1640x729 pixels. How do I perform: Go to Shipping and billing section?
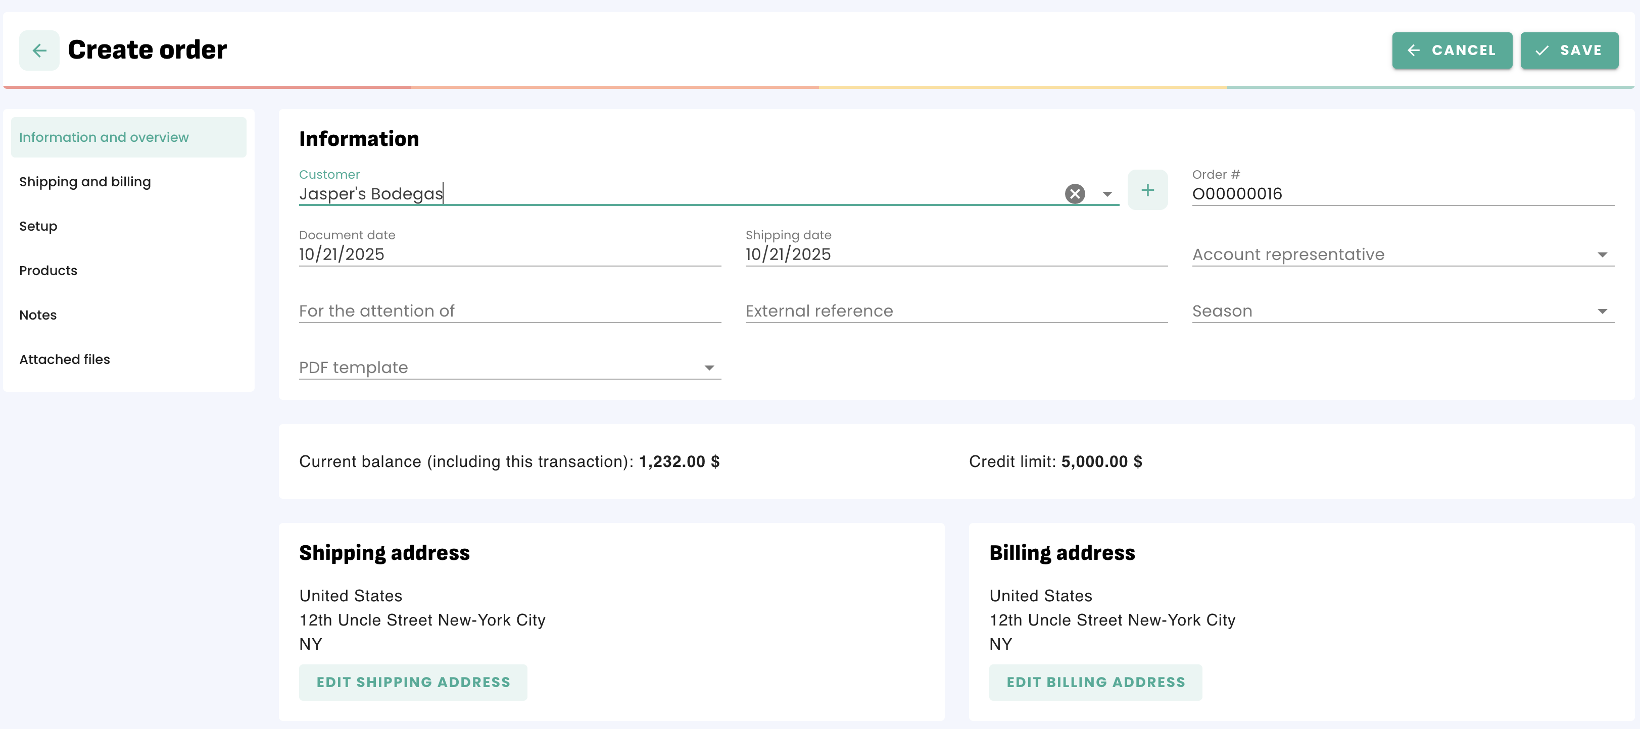(x=85, y=182)
